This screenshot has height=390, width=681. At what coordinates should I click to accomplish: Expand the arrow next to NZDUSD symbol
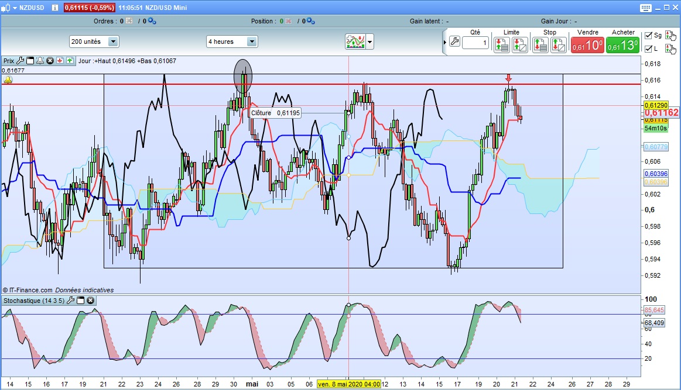pos(15,8)
